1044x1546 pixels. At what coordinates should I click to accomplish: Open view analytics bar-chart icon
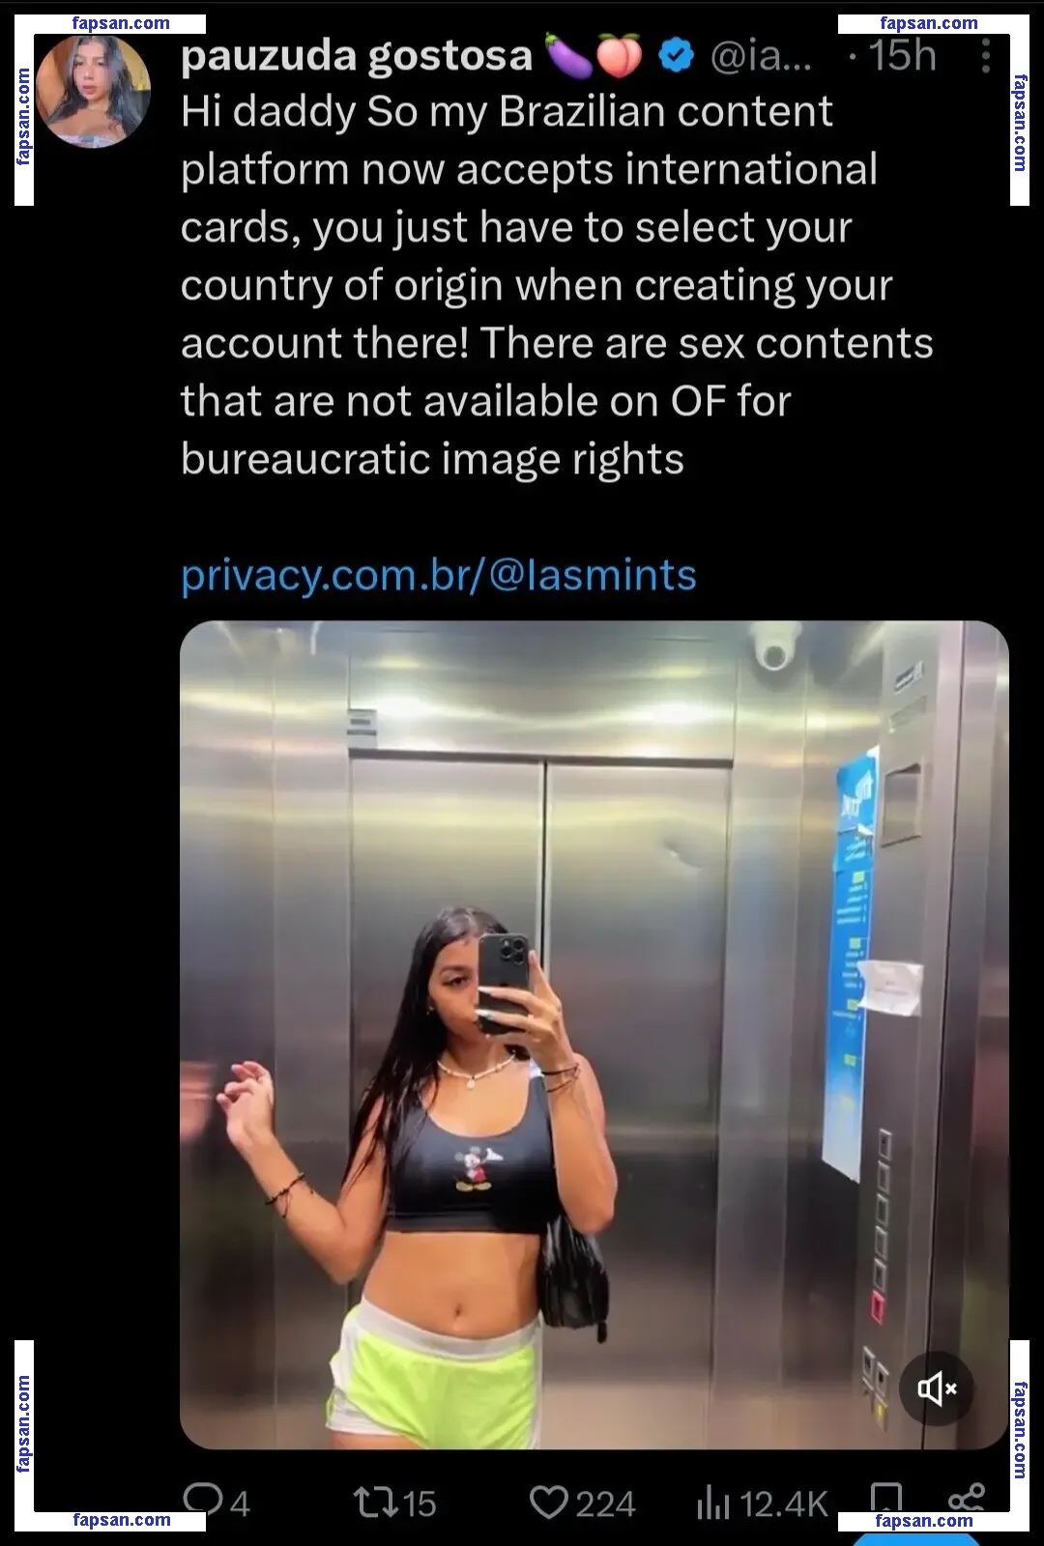(712, 1503)
